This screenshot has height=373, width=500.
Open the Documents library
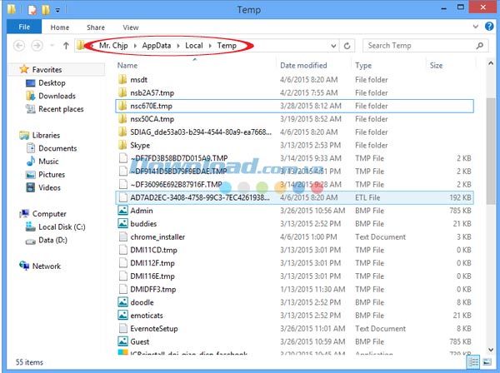click(57, 148)
